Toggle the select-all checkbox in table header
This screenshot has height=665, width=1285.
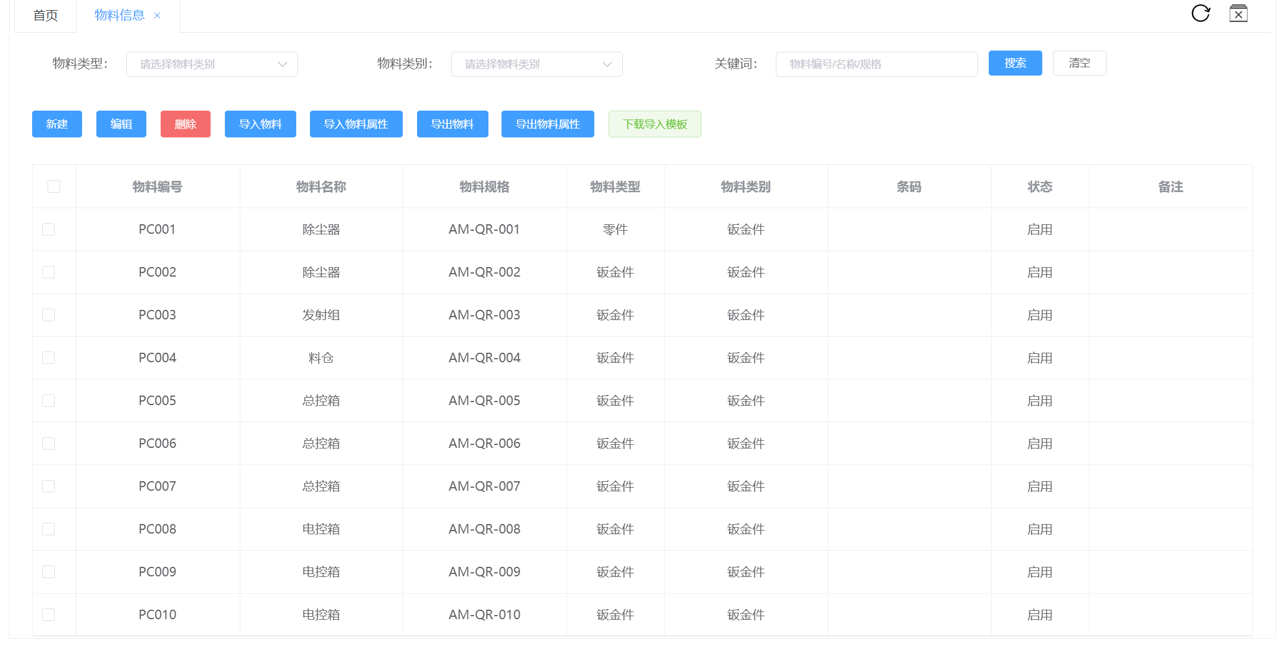[54, 187]
